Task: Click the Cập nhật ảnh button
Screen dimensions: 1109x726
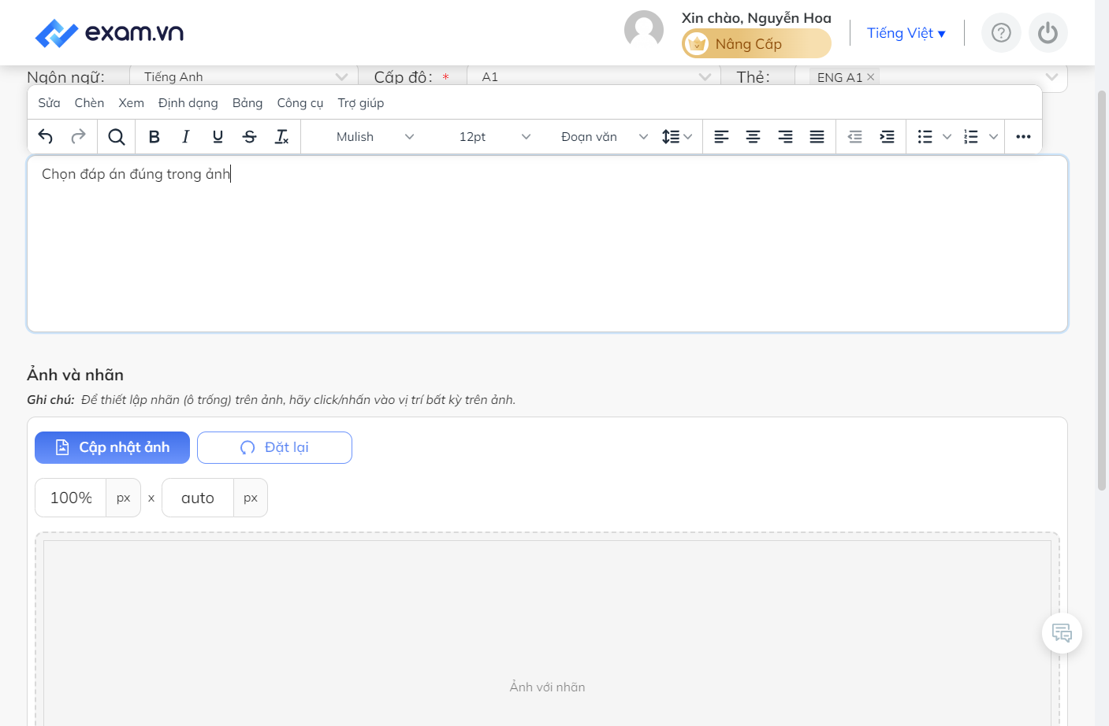Action: [x=112, y=447]
